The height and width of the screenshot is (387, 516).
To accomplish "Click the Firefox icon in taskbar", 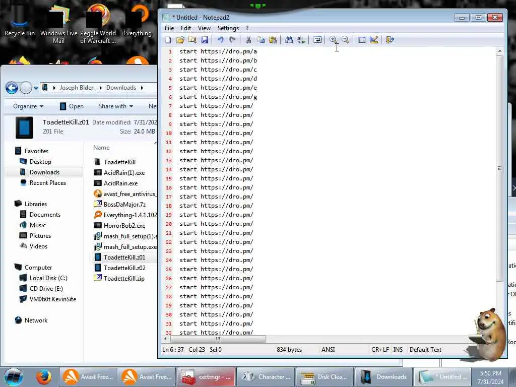I will pyautogui.click(x=44, y=377).
